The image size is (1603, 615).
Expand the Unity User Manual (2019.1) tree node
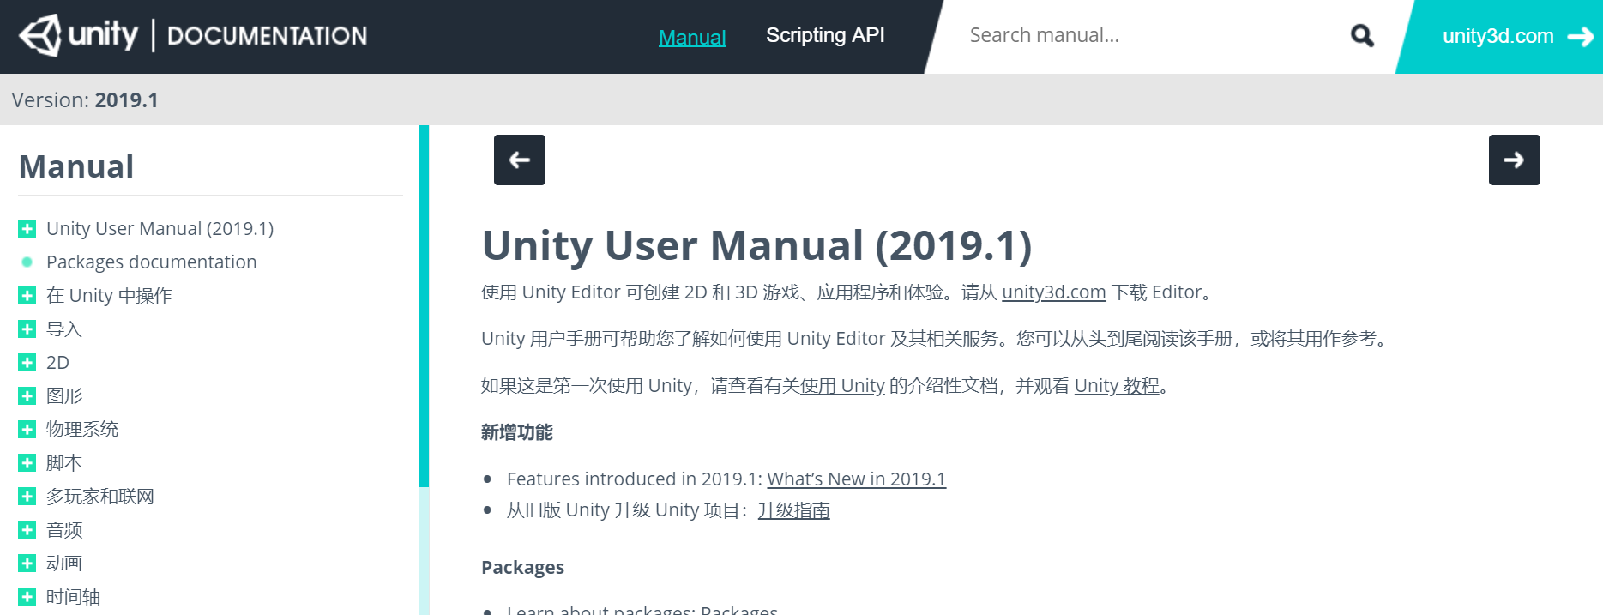(27, 229)
